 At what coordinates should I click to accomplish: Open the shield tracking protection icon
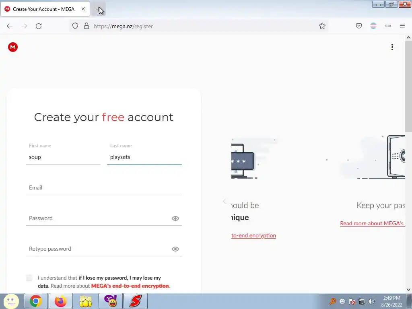75,26
